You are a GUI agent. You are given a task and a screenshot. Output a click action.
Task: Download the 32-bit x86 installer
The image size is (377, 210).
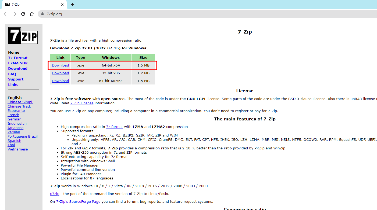point(61,73)
